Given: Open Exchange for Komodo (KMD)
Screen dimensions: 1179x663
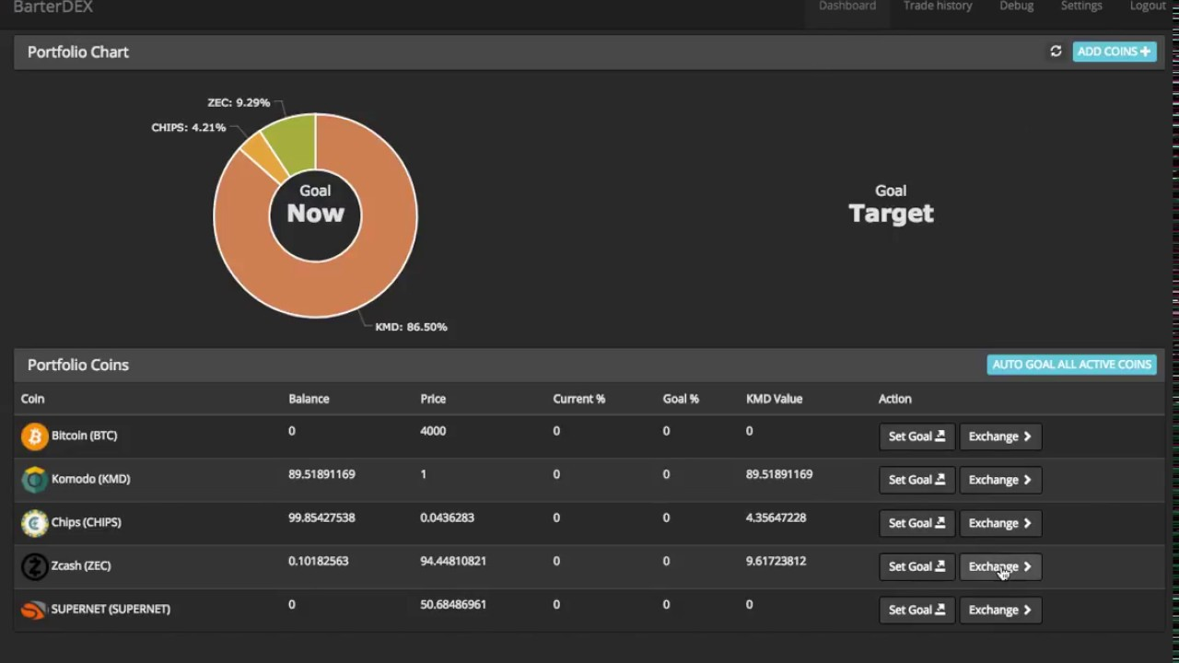Looking at the screenshot, I should point(1000,480).
